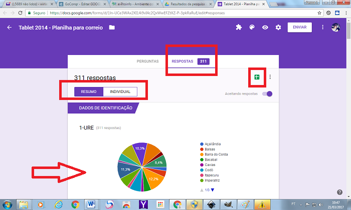351x210 pixels.
Task: Open the color palette theme icon
Action: (x=252, y=27)
